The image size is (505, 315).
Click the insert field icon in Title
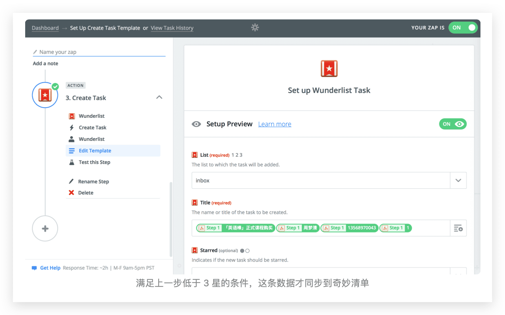pos(458,228)
